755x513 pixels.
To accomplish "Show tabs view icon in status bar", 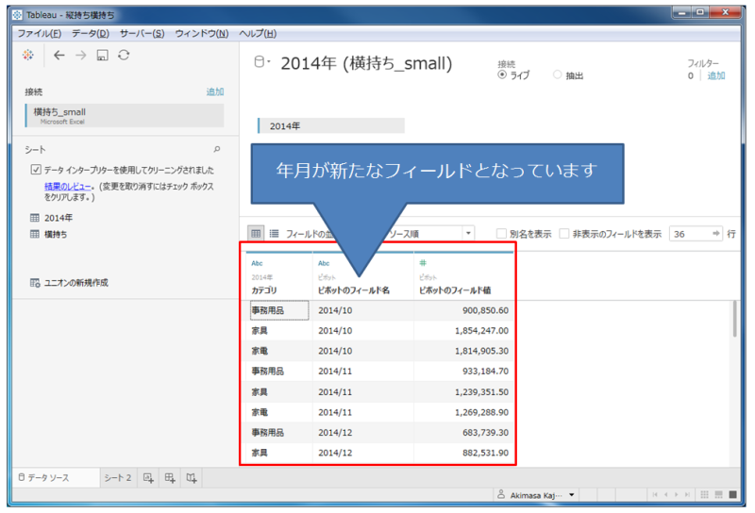I will [733, 495].
